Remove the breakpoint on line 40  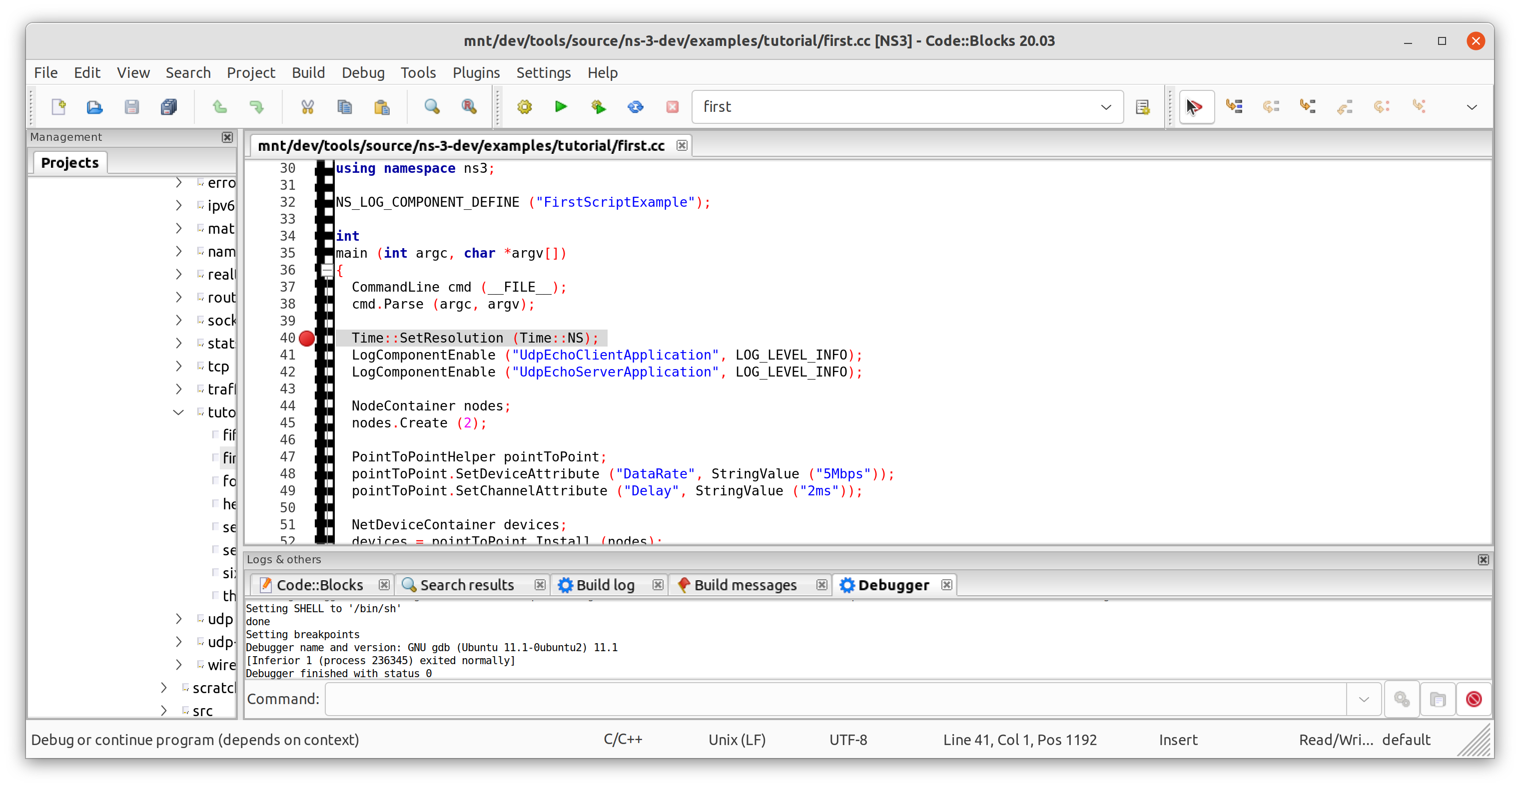point(307,338)
